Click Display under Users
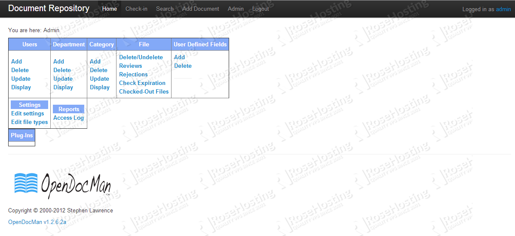Image resolution: width=515 pixels, height=236 pixels. pos(21,87)
